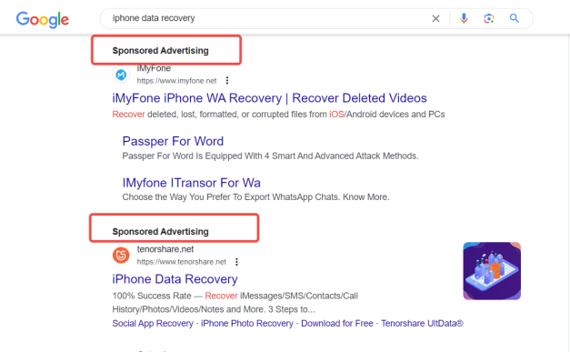
Task: Clear the search query with X icon
Action: (x=435, y=18)
